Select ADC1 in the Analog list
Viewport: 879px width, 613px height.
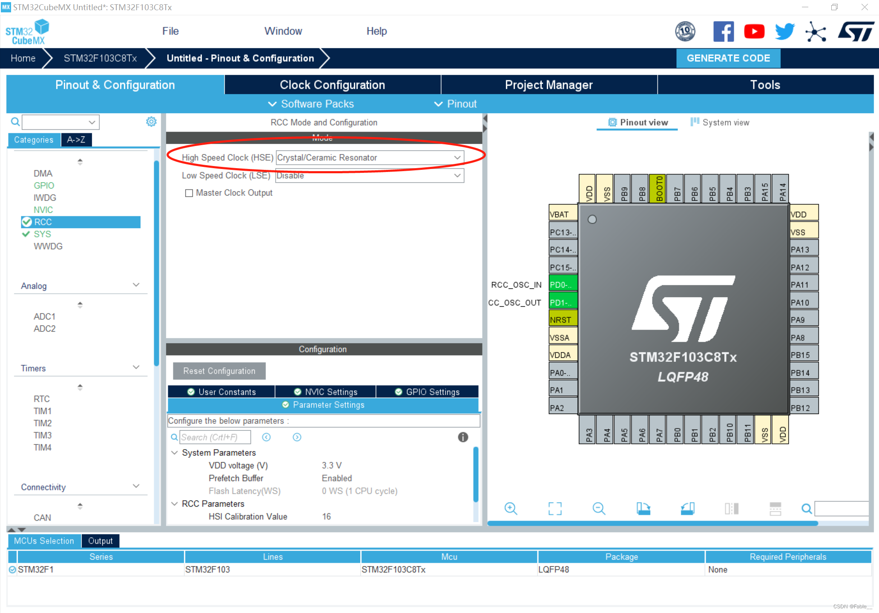(x=44, y=316)
